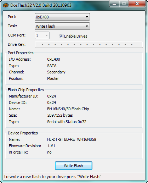The image size is (148, 183).
Task: Click the Device ID value 0x24
Action: pos(52,102)
